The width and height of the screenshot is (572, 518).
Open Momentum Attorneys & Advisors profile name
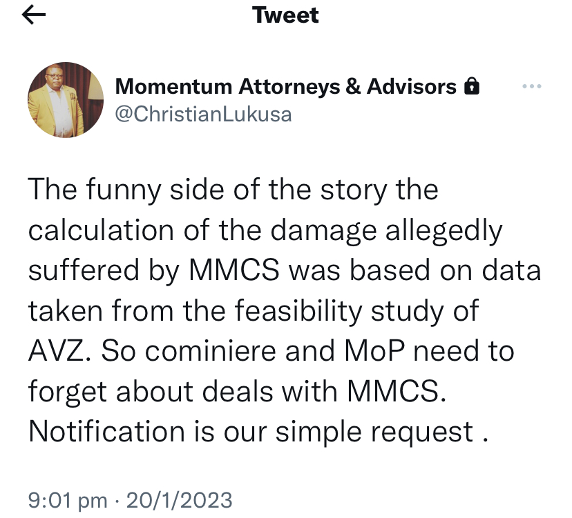286,87
